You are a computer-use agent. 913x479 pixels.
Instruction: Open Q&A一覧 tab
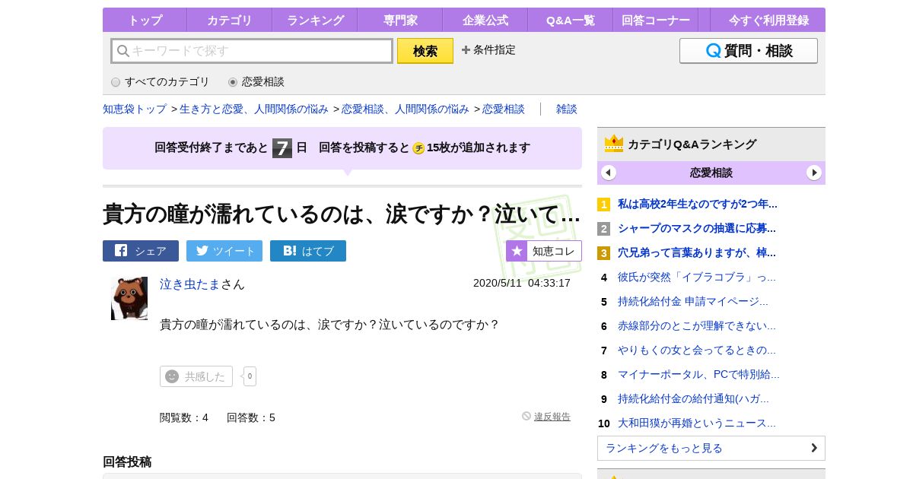click(x=570, y=20)
